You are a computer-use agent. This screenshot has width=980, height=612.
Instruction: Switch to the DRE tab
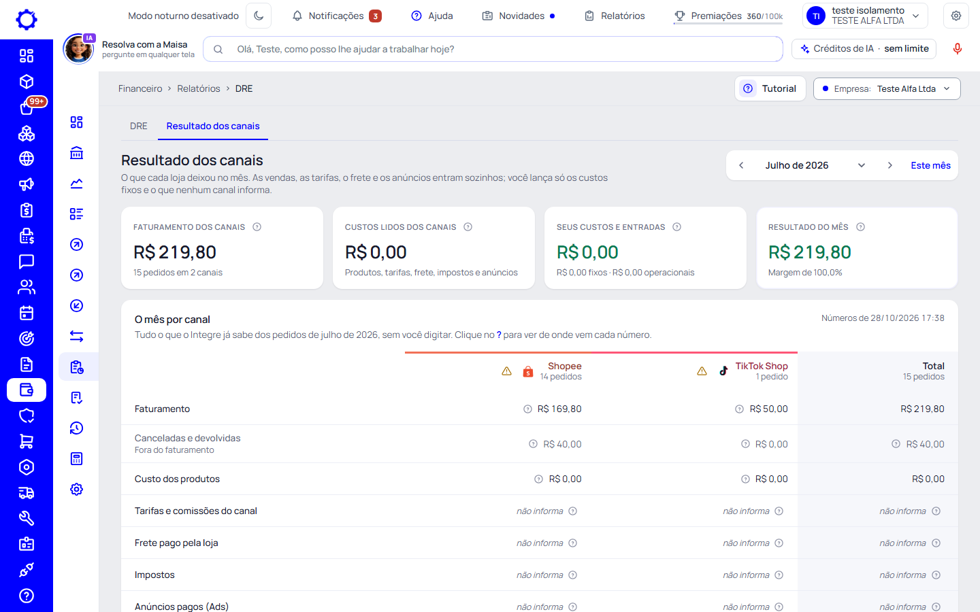click(139, 126)
